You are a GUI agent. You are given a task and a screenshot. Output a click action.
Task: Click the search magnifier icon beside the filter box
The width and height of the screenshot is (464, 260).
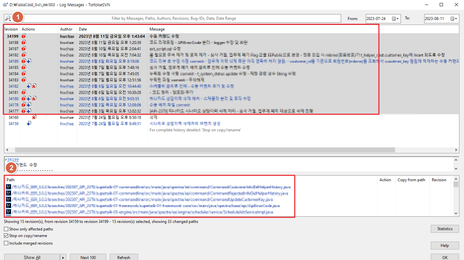tap(8, 18)
